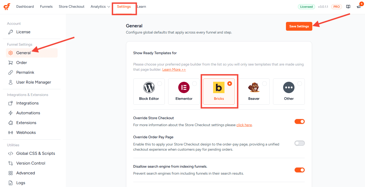Click the Other three-dots icon
This screenshot has width=365, height=187.
point(289,88)
